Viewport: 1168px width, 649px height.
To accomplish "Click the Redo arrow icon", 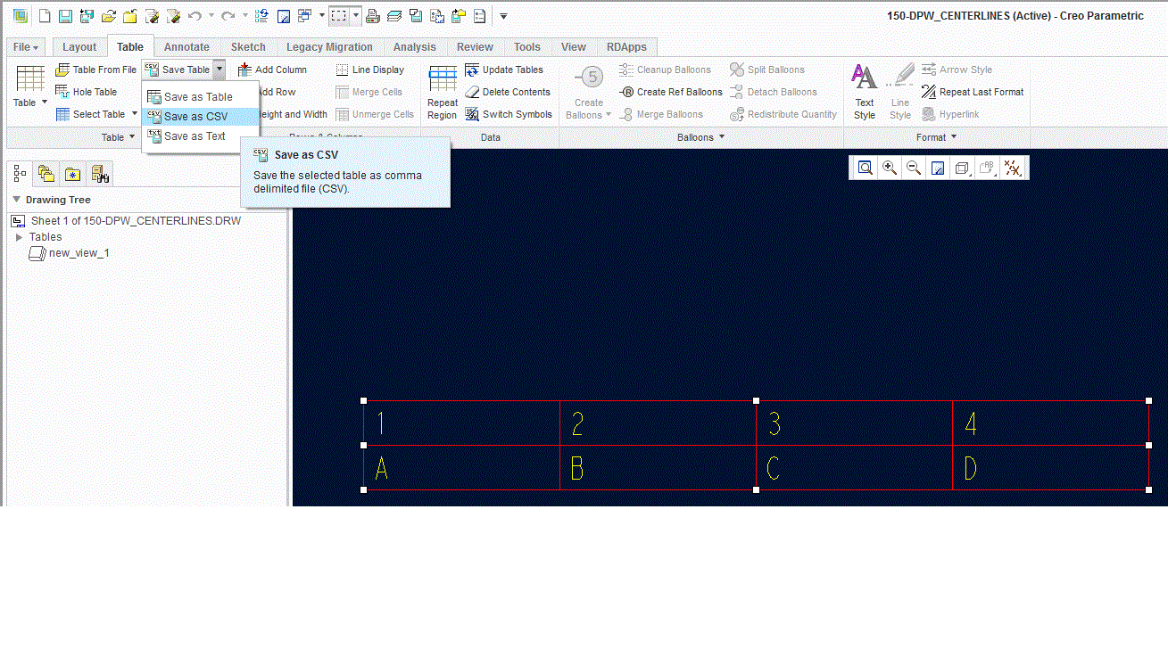I will coord(228,16).
